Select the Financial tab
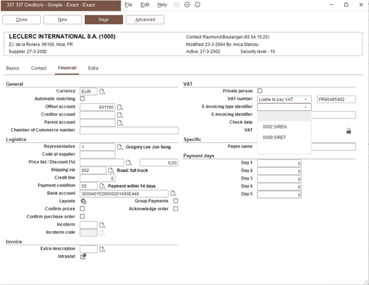This screenshot has width=369, height=285. coord(67,68)
